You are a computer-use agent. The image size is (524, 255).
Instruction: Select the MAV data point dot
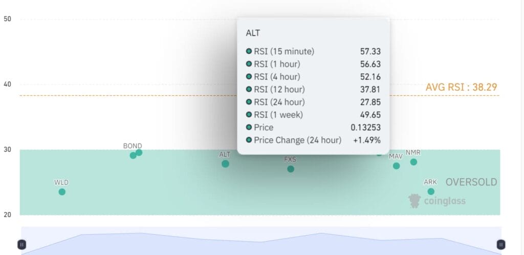pos(396,166)
